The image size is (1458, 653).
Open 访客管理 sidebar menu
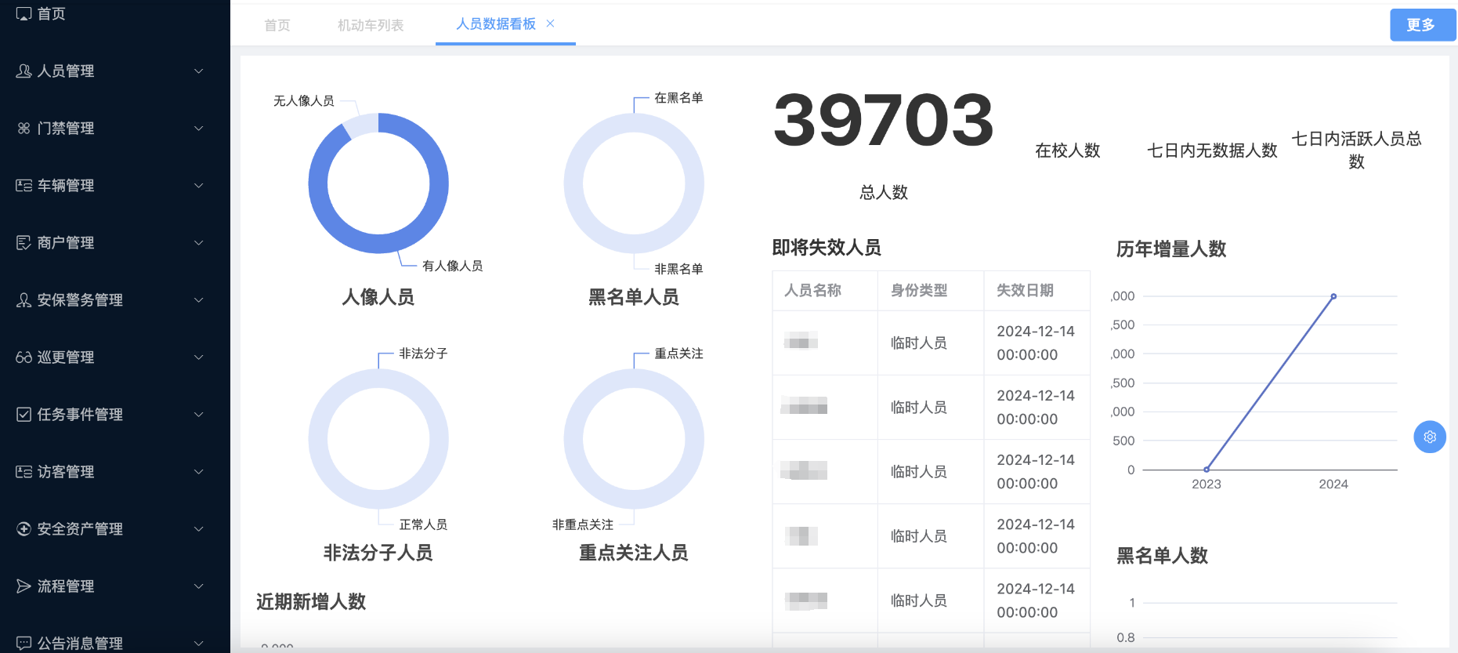click(x=115, y=472)
